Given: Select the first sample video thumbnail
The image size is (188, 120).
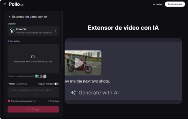Looking at the screenshot, I should [37, 76].
